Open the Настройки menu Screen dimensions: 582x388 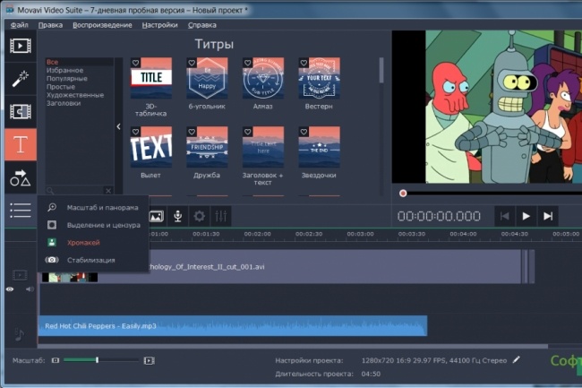click(159, 25)
